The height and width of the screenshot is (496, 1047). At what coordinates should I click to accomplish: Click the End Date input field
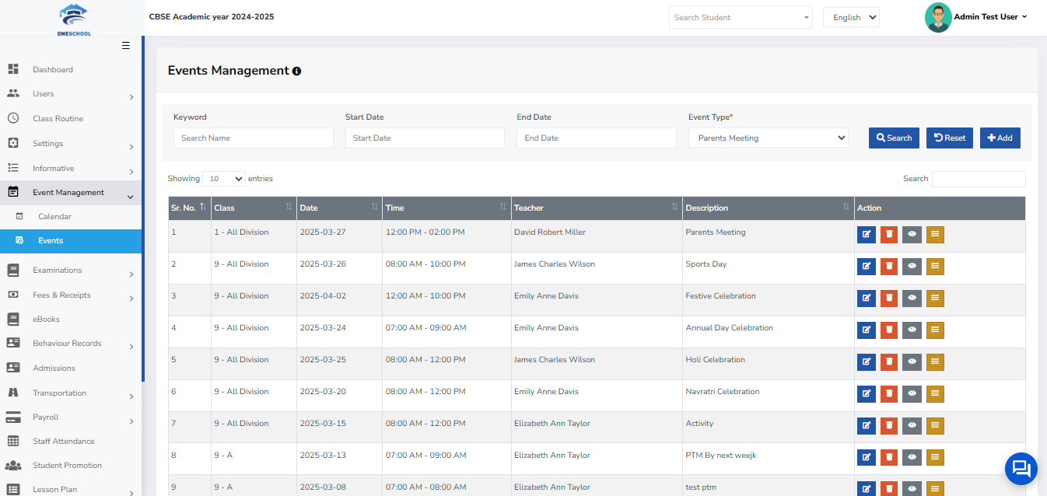[597, 138]
